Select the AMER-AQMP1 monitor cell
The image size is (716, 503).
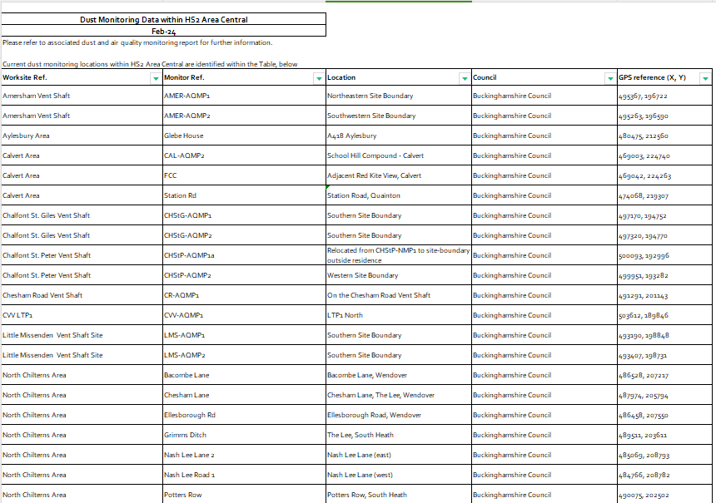(187, 96)
